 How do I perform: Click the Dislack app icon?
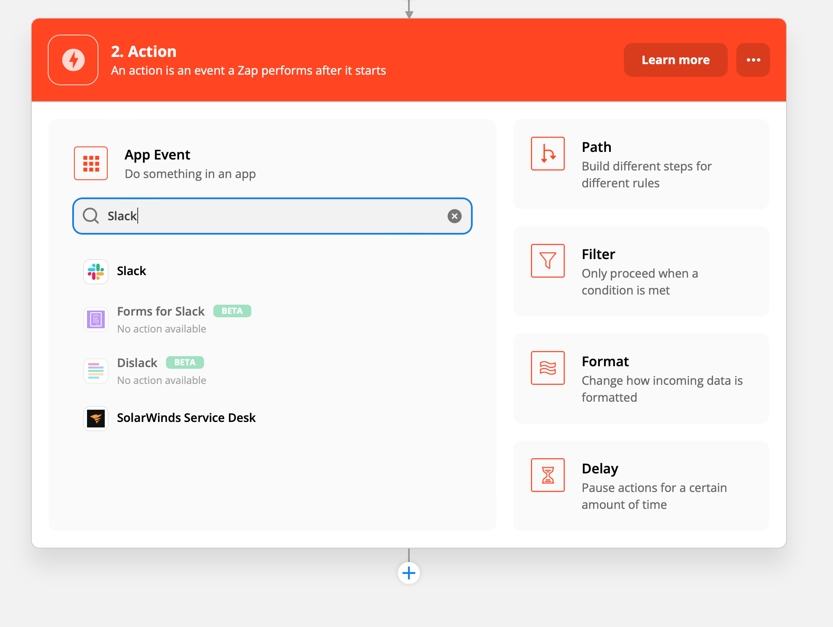[x=96, y=371]
